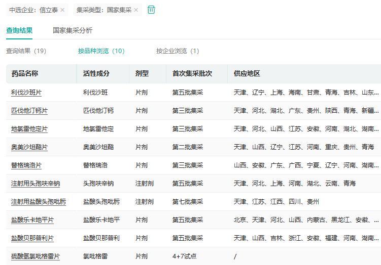Click supply regions of the 替格瑞洛片 row
The height and width of the screenshot is (265, 381).
click(306, 165)
